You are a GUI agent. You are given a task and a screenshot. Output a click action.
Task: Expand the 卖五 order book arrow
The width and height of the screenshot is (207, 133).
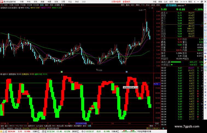(x=167, y=13)
